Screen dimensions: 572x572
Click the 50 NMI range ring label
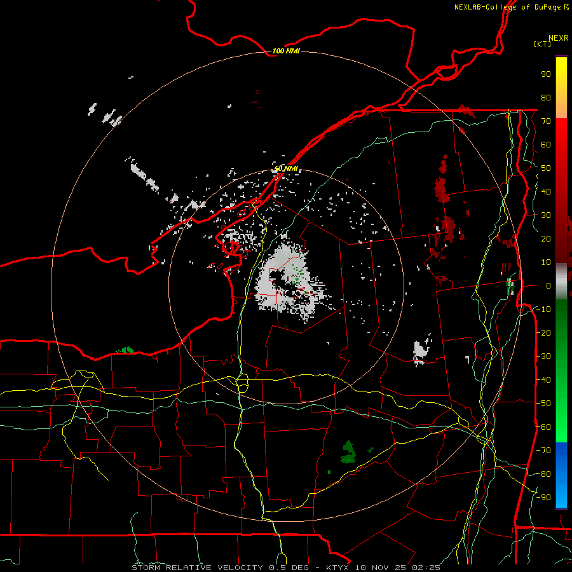(x=287, y=168)
